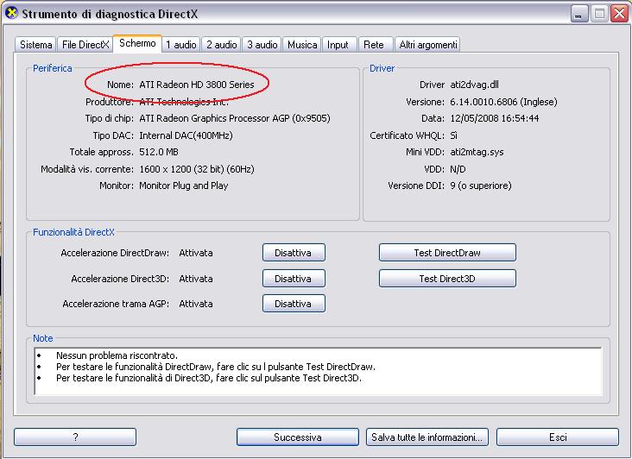Click the Successiva button
632x459 pixels.
[298, 437]
